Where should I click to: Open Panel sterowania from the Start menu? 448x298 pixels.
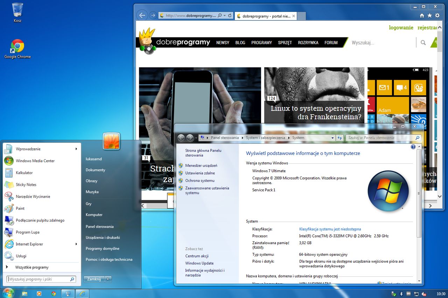[100, 227]
